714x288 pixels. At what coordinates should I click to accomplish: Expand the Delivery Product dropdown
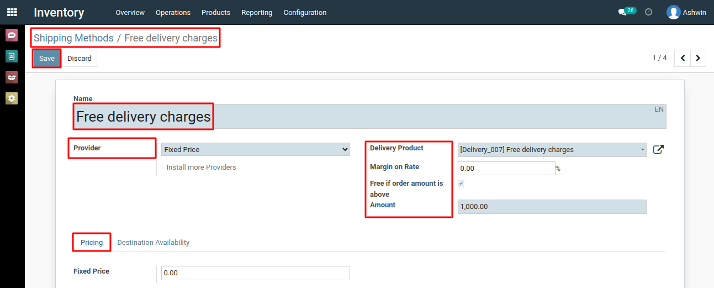tap(552, 149)
